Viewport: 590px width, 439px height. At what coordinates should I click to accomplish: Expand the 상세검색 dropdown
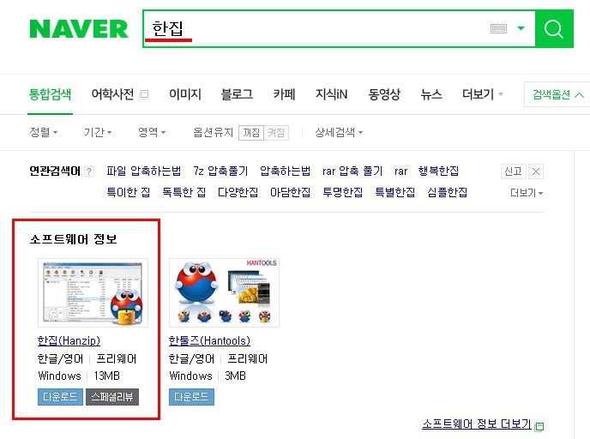[x=339, y=132]
